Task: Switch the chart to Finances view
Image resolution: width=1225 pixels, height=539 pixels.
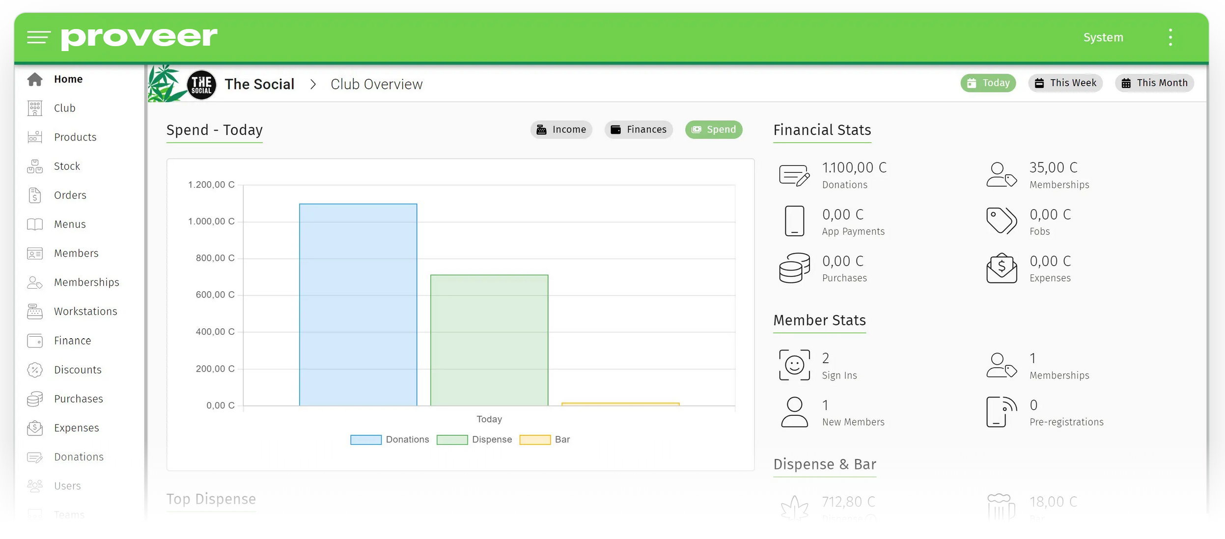Action: pyautogui.click(x=638, y=130)
